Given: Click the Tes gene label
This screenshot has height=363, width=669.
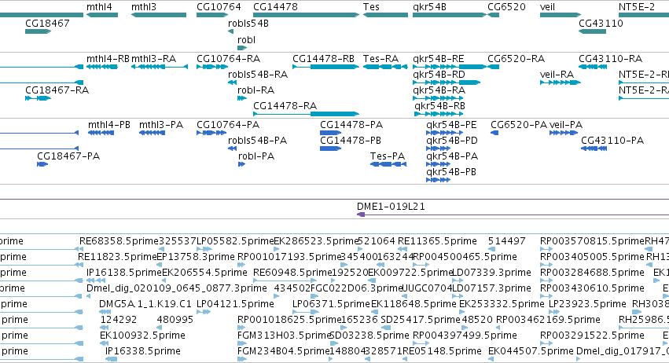Looking at the screenshot, I should [371, 7].
